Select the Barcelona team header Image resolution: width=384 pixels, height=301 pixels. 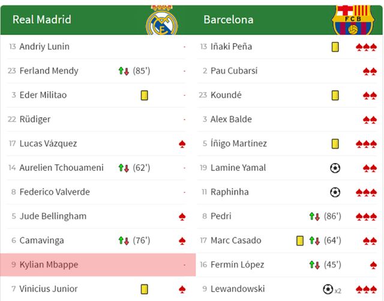tap(228, 19)
